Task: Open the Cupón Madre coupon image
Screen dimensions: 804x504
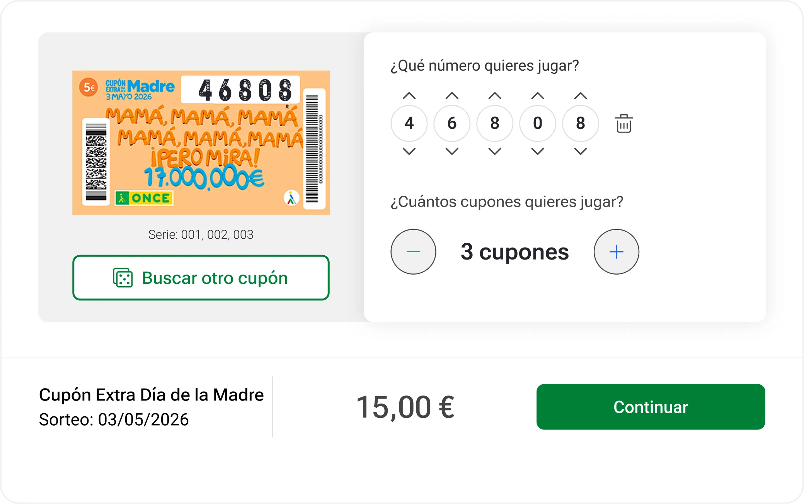Action: coord(201,143)
